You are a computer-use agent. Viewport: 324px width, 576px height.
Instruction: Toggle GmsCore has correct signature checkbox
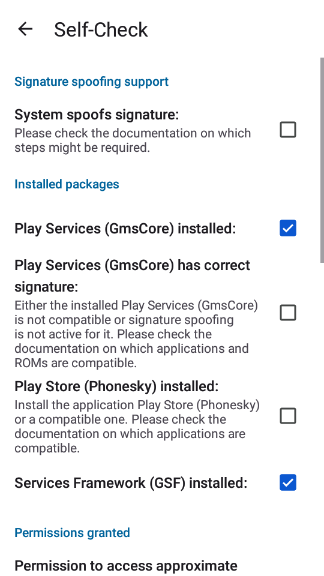point(287,313)
